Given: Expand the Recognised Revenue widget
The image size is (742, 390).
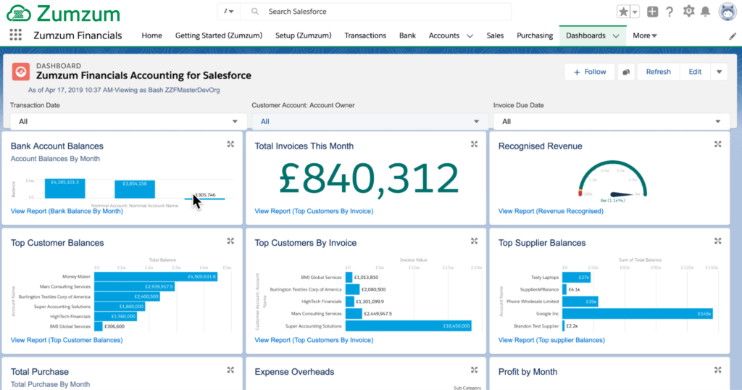Looking at the screenshot, I should 718,144.
